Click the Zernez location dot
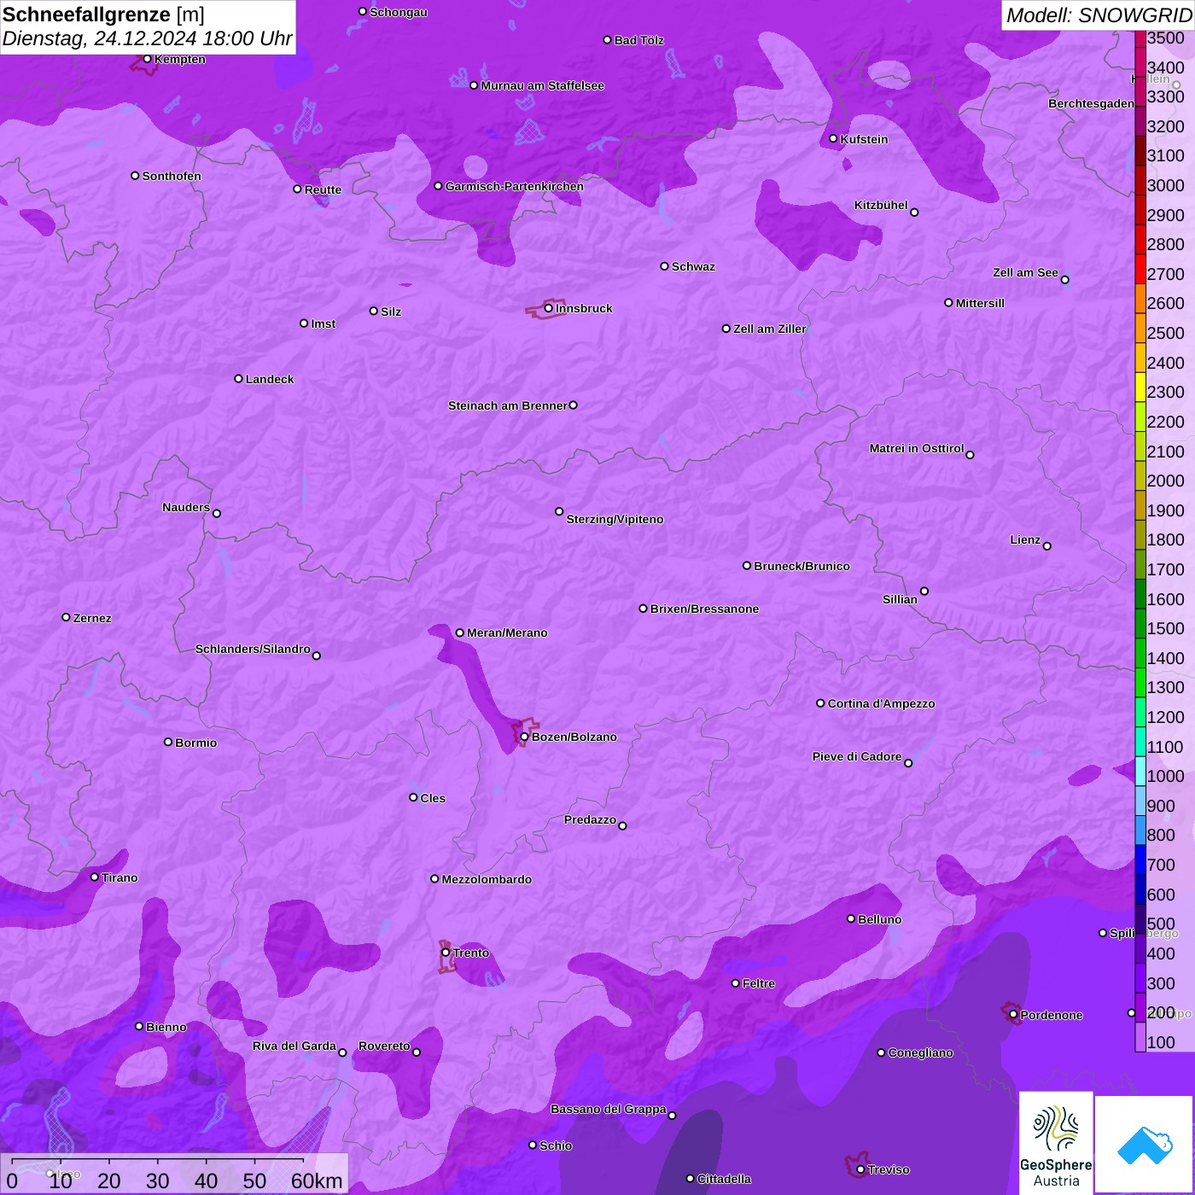1195x1195 pixels. tap(66, 617)
